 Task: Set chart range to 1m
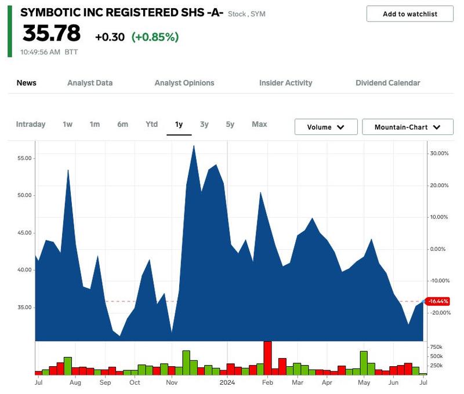pyautogui.click(x=95, y=124)
